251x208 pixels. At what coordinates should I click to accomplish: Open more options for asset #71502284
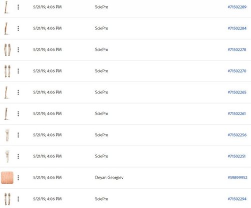18,28
